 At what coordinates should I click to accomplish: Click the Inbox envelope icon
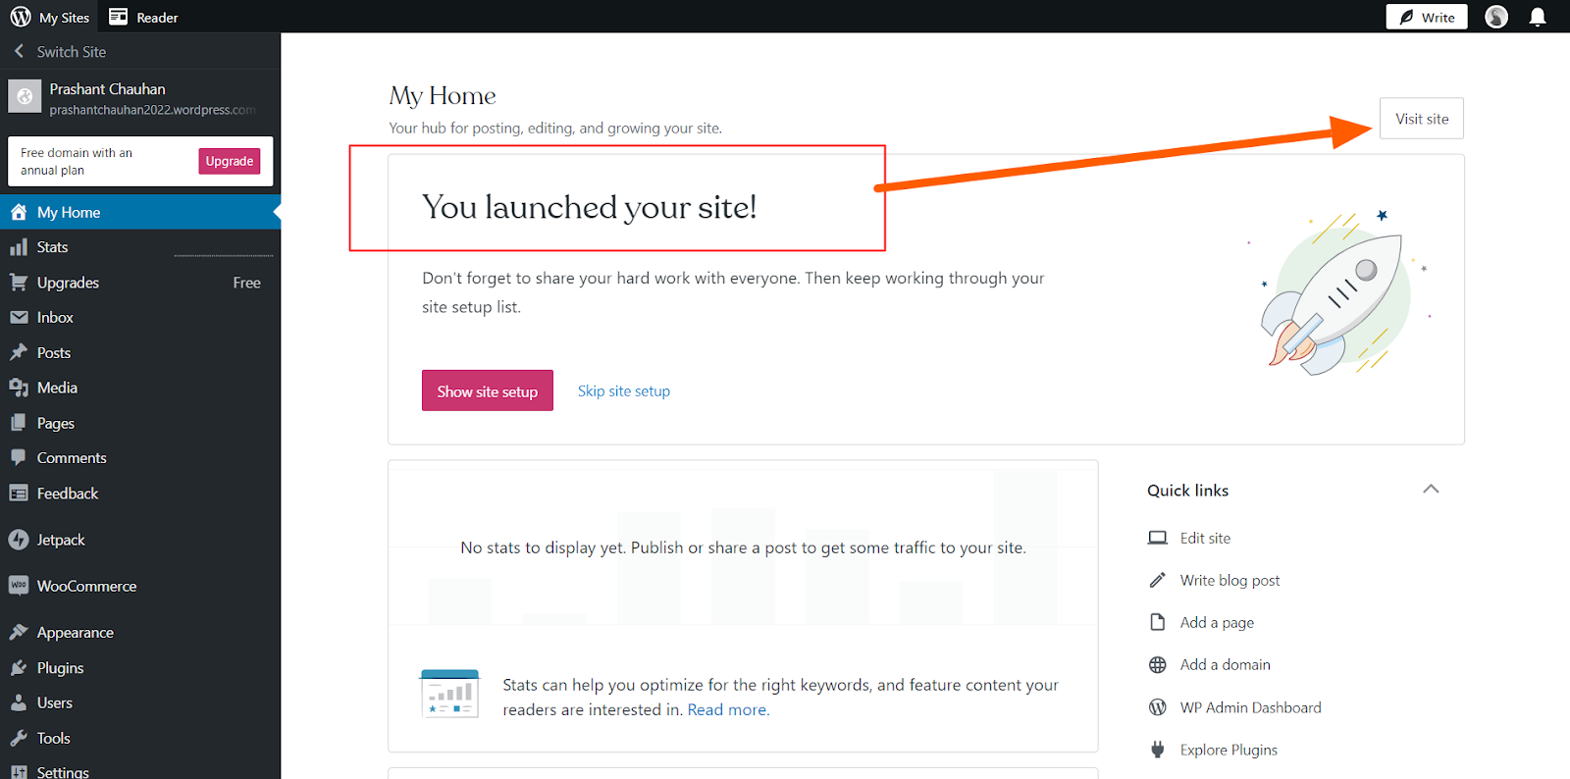coord(19,318)
